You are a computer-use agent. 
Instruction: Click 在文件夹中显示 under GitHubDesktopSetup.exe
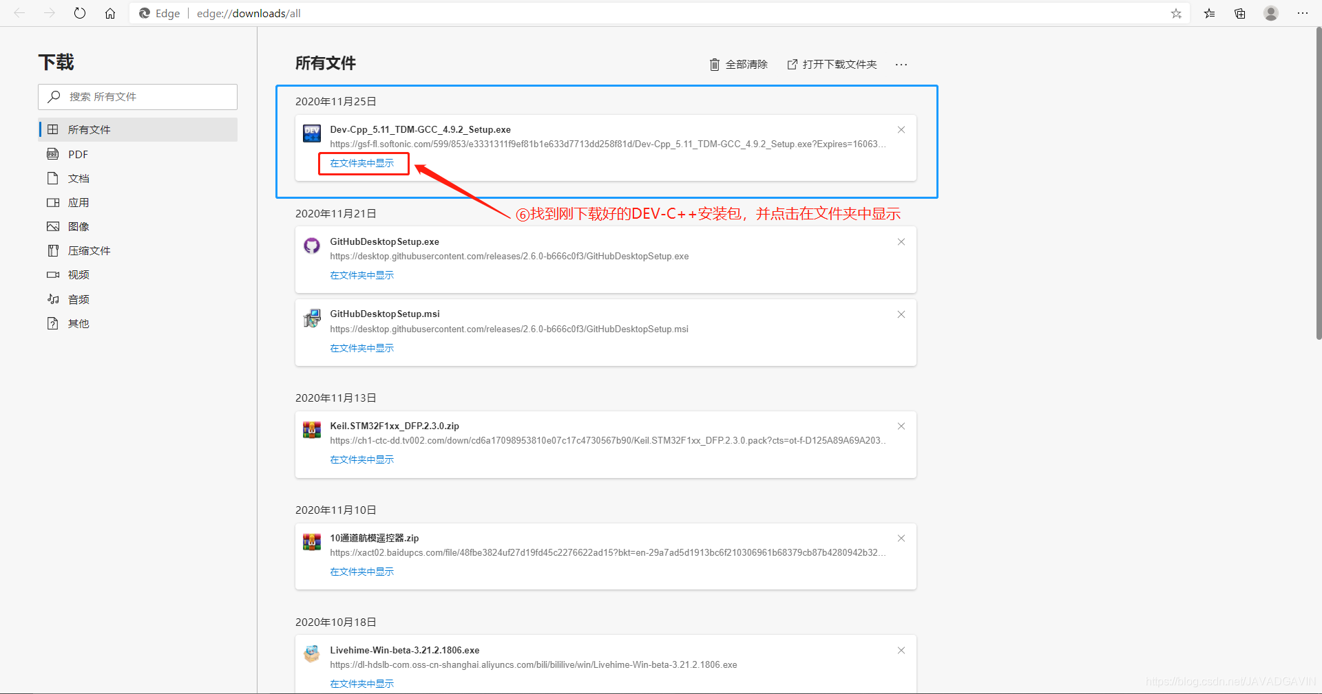(361, 275)
